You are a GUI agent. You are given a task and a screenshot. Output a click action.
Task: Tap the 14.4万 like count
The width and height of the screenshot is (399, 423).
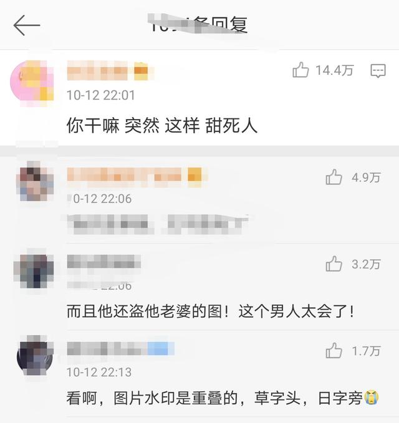coord(335,70)
